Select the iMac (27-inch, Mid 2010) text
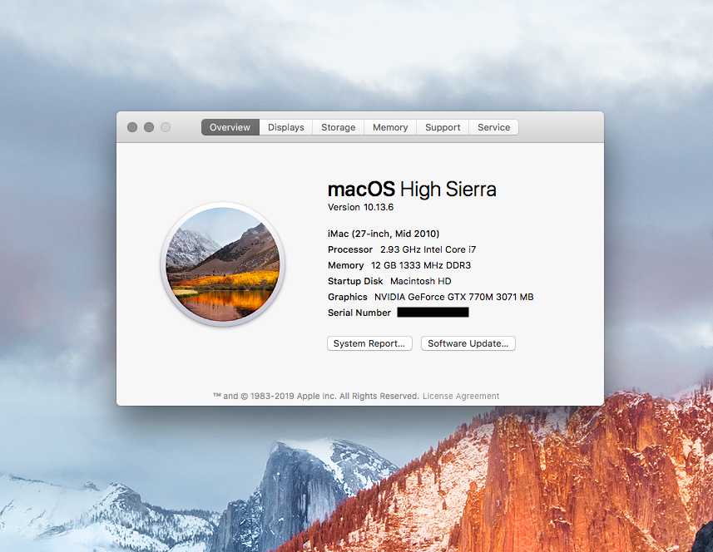 point(384,234)
